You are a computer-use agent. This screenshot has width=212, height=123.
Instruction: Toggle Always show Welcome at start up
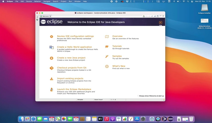pyautogui.click(x=138, y=96)
